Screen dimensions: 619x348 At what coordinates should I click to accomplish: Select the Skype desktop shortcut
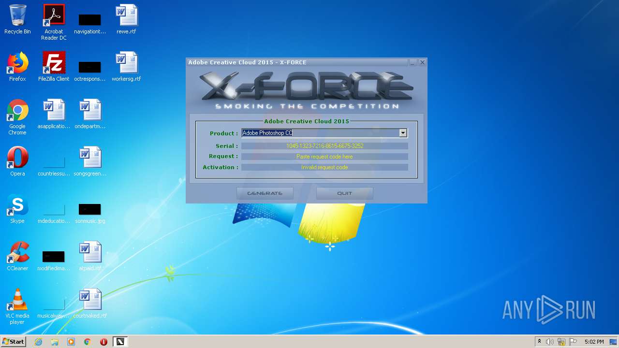(17, 209)
